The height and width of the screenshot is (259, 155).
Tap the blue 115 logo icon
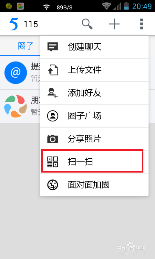14,24
